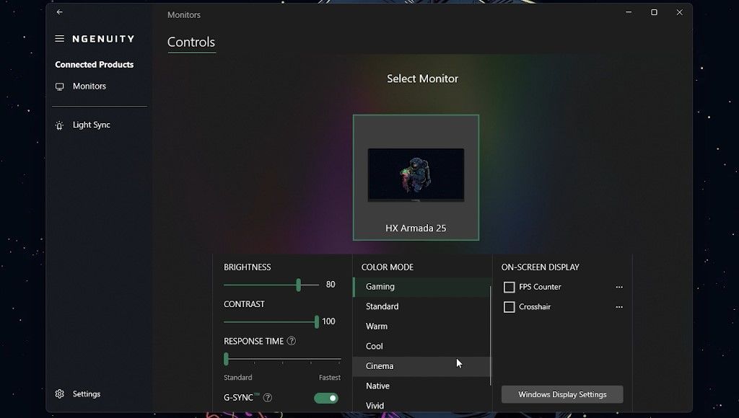Select Cool color mode
739x418 pixels.
tap(421, 346)
